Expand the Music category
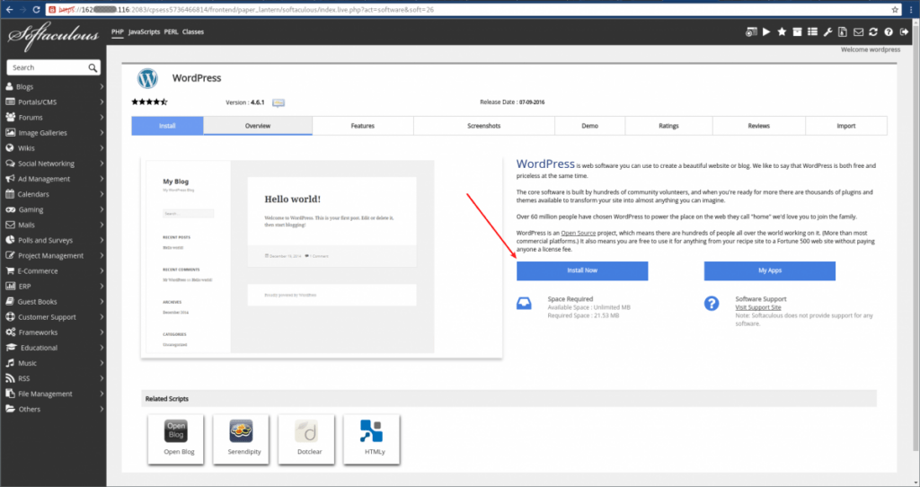This screenshot has width=920, height=487. 54,363
